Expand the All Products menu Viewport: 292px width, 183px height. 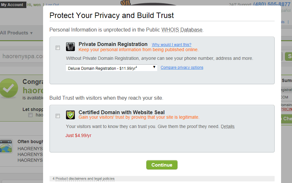coord(16,33)
